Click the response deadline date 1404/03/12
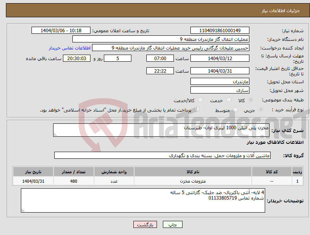Viewport: 310px width, 235px height. click(x=220, y=59)
